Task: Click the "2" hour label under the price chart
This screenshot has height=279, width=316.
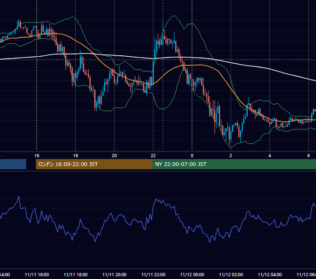Action: pyautogui.click(x=231, y=156)
